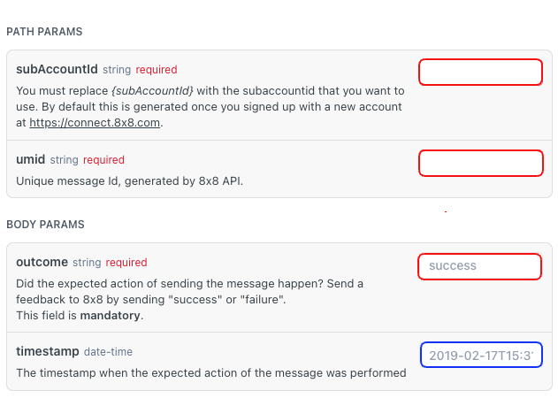Click the BODY PARAMS section heading

tap(45, 225)
